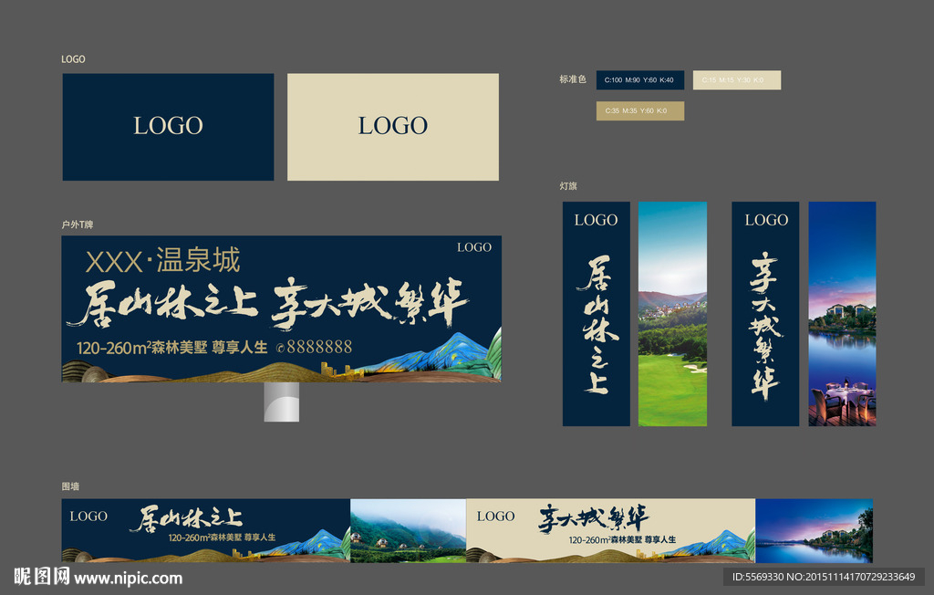
Task: Select the C:100 M:90 Y:60 K:40 swatch
Action: tap(638, 79)
